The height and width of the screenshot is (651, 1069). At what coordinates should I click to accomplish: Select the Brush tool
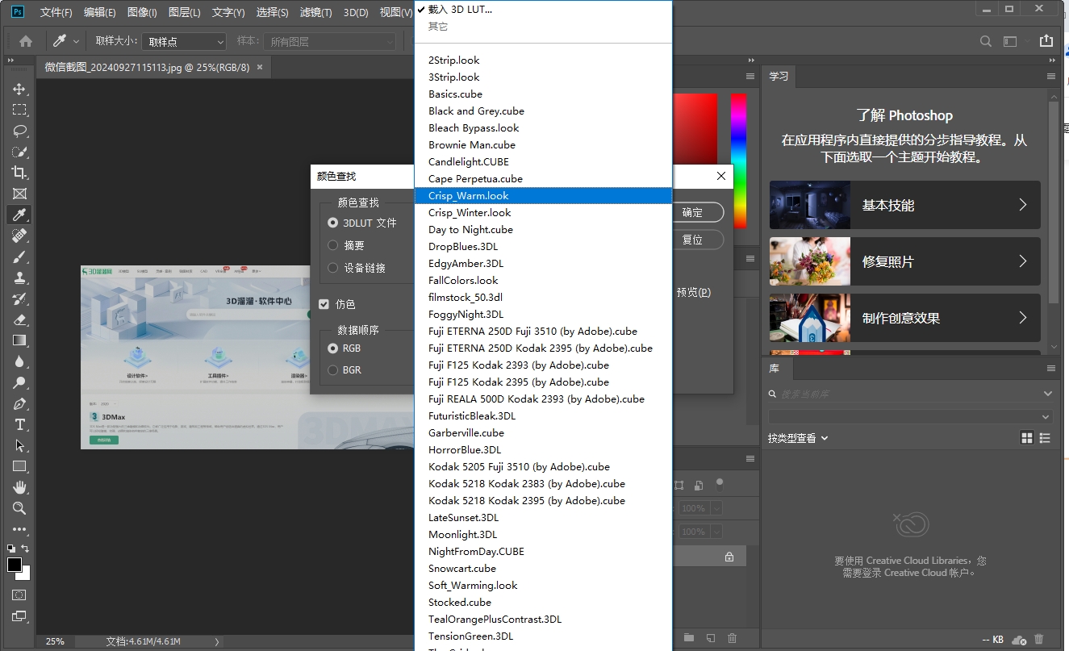click(19, 257)
